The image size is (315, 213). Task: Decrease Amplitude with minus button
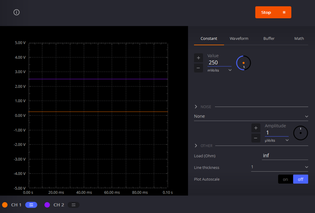click(256, 138)
